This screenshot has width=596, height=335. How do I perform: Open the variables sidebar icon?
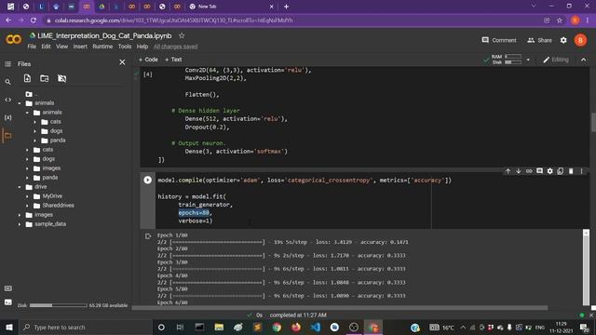tap(7, 117)
